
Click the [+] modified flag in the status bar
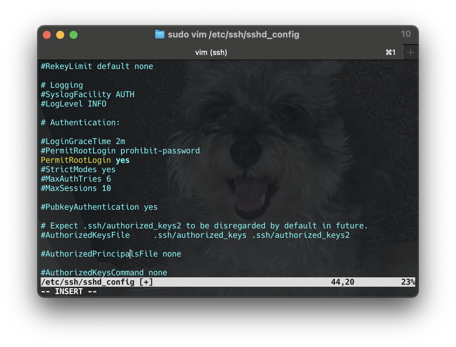pyautogui.click(x=146, y=282)
